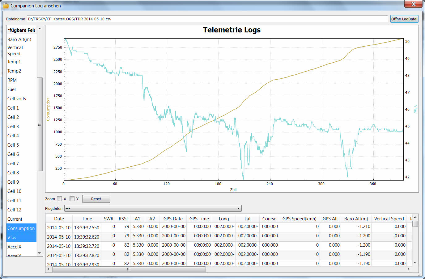Viewport: 425px width, 279px height.
Task: Click the data table scroll down arrow
Action: coord(415,263)
